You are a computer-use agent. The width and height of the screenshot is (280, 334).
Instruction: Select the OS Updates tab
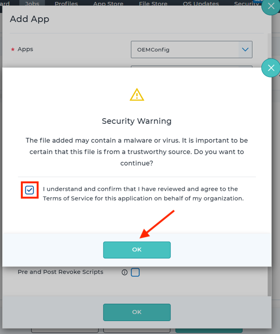point(201,3)
